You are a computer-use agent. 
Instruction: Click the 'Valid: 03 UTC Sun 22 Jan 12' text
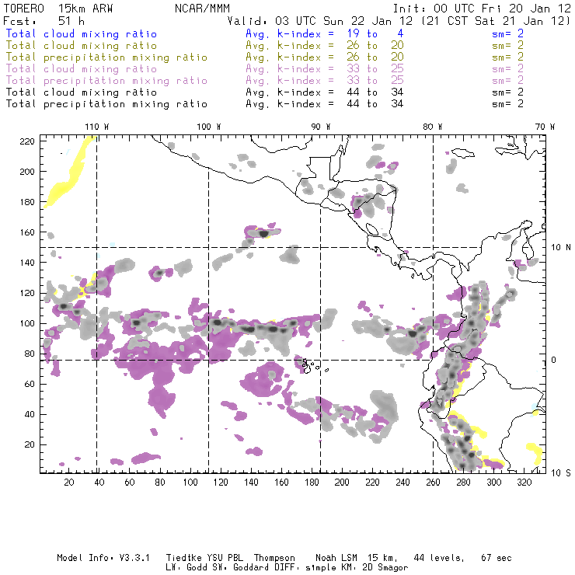(x=320, y=20)
